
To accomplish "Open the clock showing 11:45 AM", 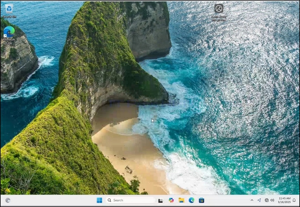I will [285, 198].
